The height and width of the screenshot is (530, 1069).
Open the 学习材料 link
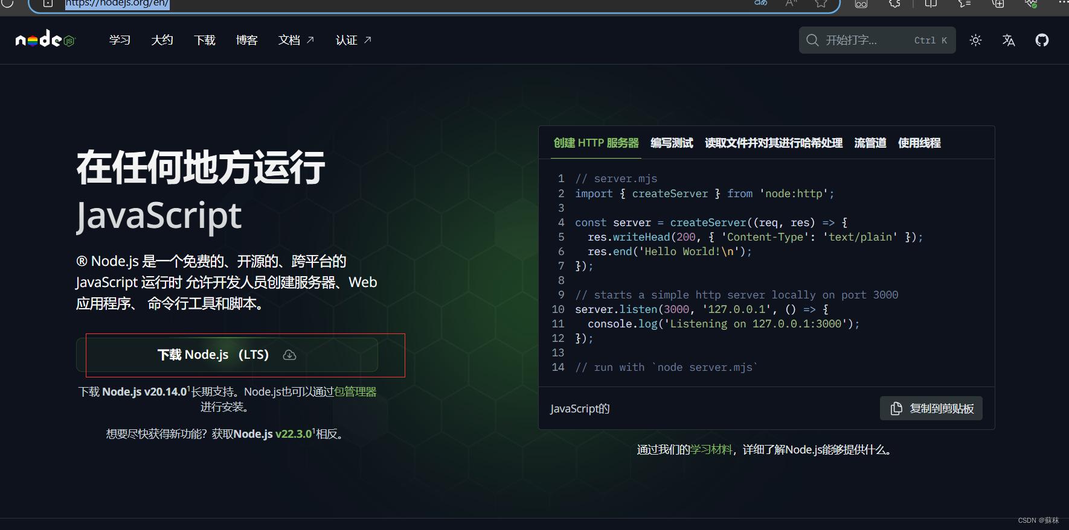(711, 450)
